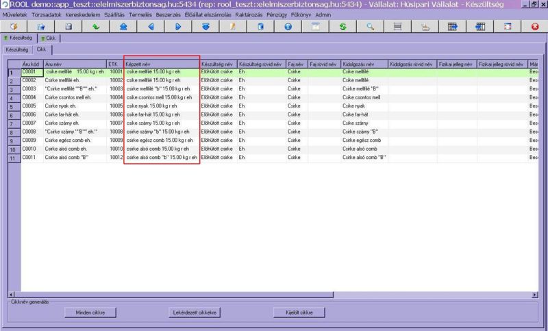Open the Élőállat elszámolás menu
Screen dimensions: 548x331
coord(208,15)
